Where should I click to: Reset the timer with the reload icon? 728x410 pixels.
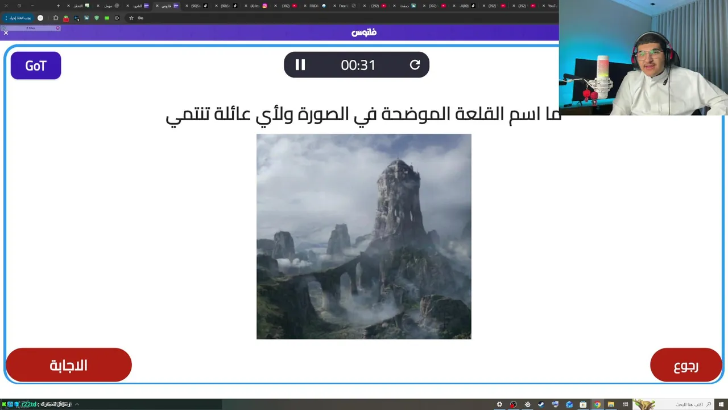[x=415, y=65]
